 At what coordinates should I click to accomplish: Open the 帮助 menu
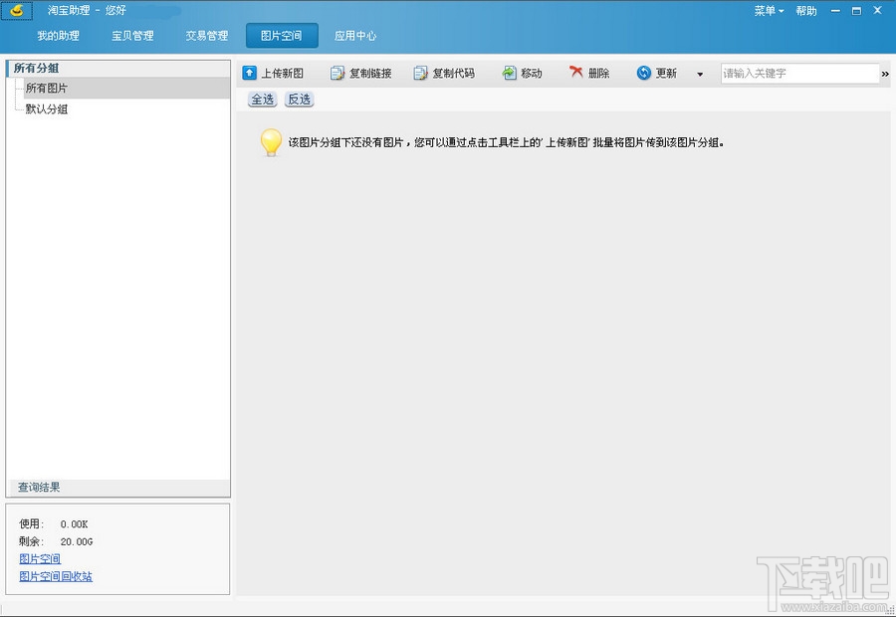[x=806, y=11]
